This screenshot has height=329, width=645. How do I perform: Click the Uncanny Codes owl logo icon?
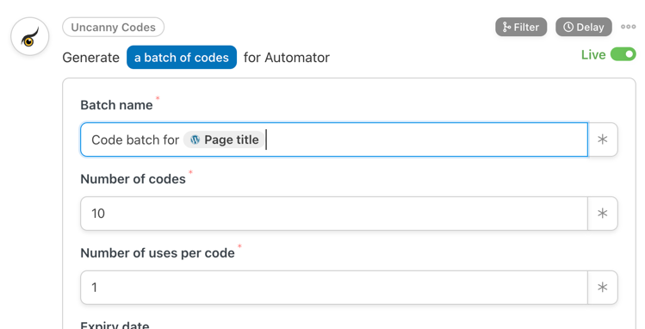29,36
